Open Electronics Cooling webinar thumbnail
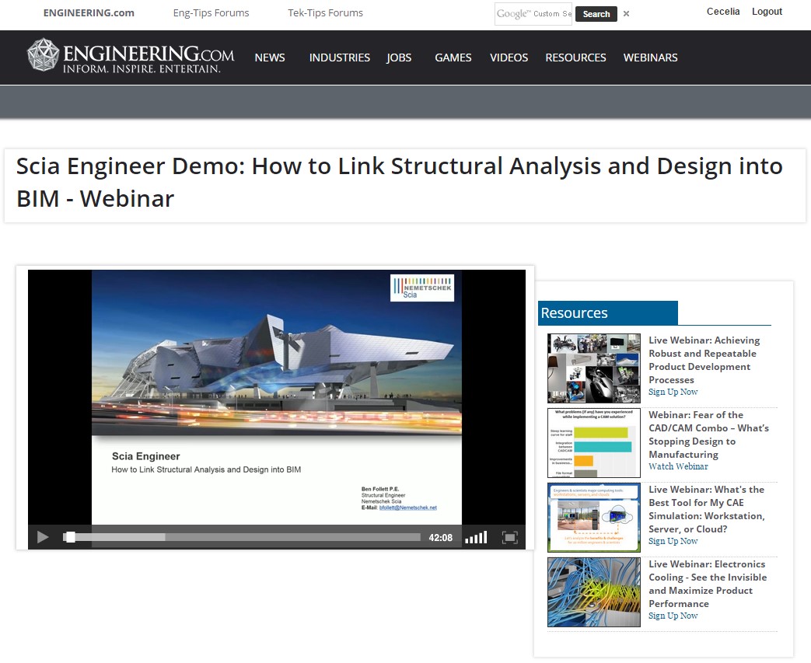Screen dimensions: 811x663 [594, 592]
